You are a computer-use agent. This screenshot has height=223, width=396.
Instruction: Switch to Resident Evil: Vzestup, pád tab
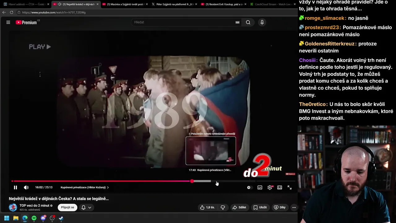click(x=224, y=4)
